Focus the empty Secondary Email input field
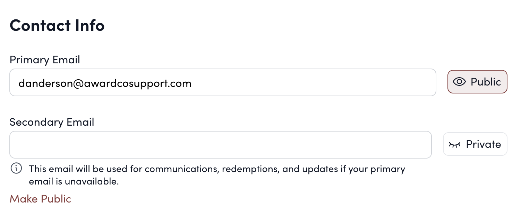 coord(220,145)
